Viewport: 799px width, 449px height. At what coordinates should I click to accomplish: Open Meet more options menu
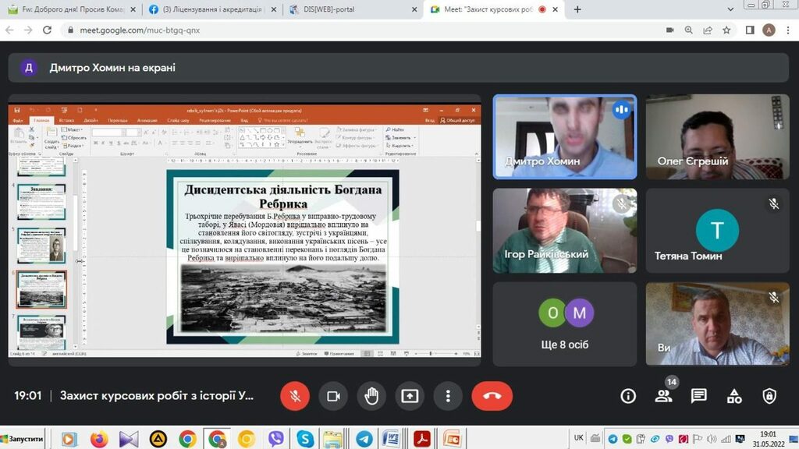(x=448, y=396)
